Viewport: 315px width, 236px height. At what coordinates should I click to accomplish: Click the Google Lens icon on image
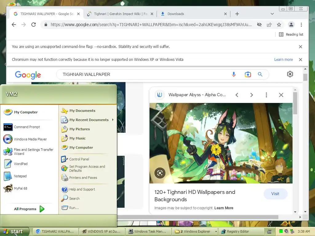160,173
